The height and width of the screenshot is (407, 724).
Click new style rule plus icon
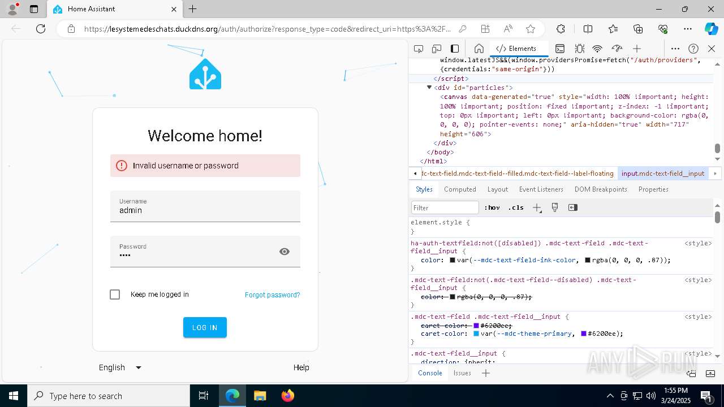pyautogui.click(x=537, y=207)
